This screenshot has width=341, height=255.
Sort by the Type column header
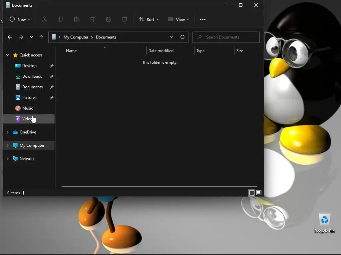point(200,51)
